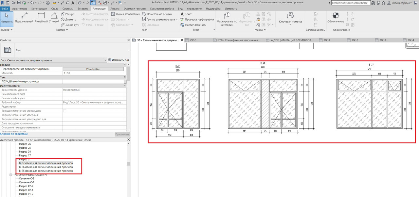Click the Текст annotation tool

[x=186, y=14]
